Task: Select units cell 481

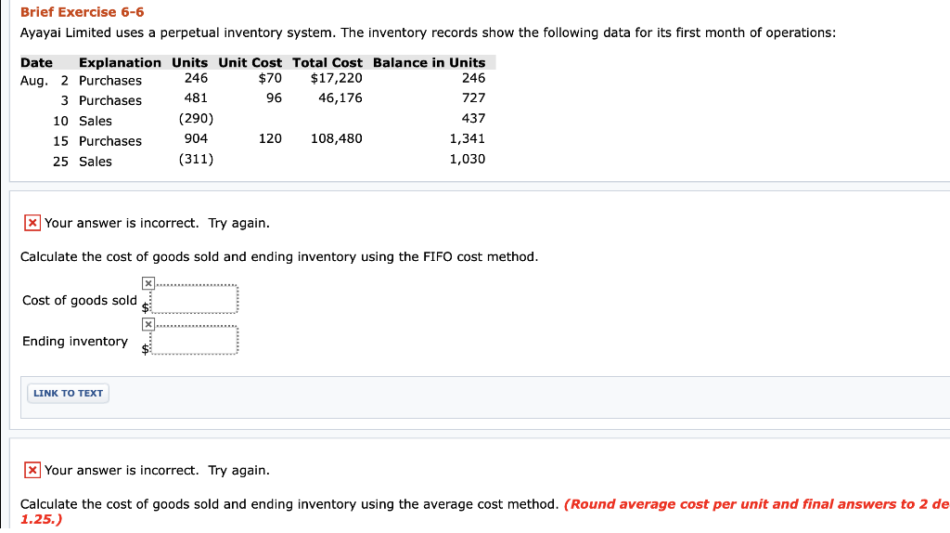Action: pos(196,98)
